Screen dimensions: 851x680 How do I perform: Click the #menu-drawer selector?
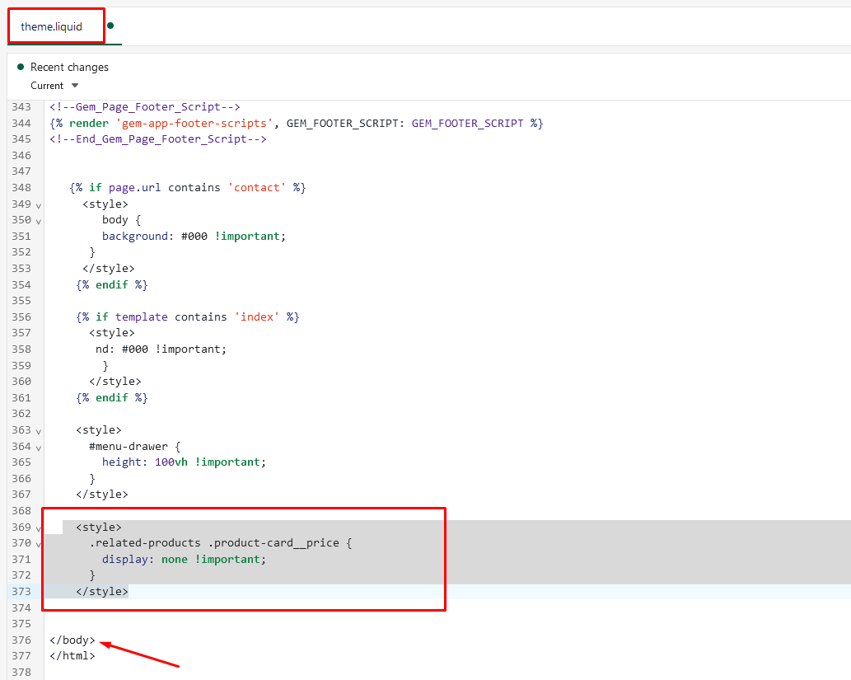point(129,446)
